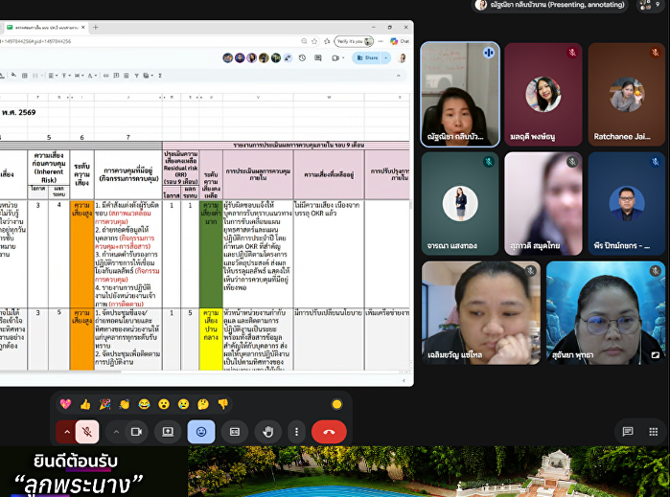Send the thumbs up reaction

coord(85,404)
